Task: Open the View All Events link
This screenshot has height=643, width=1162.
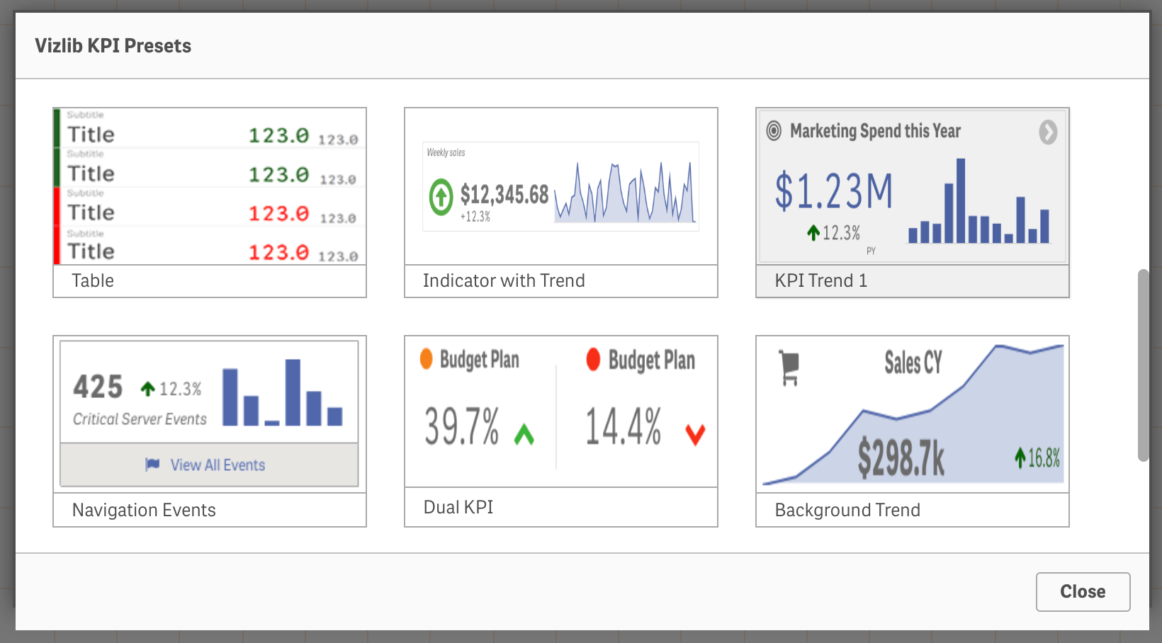Action: (218, 465)
